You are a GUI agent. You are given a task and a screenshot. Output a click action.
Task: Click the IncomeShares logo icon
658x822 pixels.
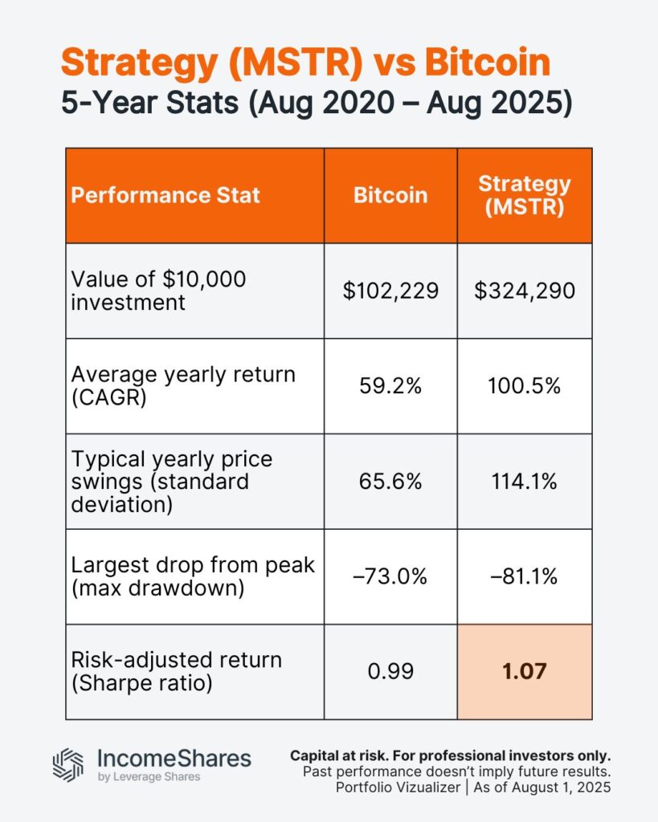tap(68, 765)
